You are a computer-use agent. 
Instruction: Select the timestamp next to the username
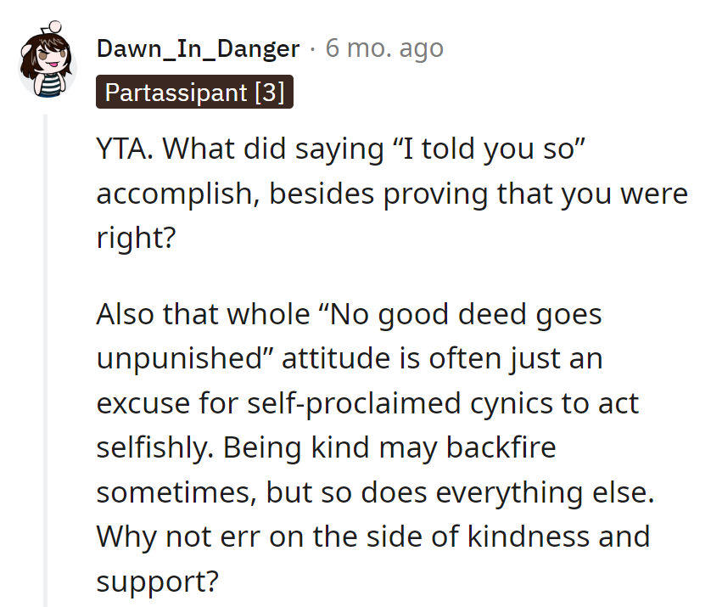pos(383,48)
